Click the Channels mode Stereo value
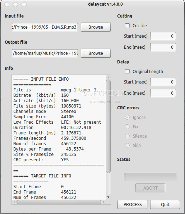Image resolution: width=185 pixels, height=214 pixels. click(x=69, y=111)
